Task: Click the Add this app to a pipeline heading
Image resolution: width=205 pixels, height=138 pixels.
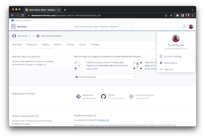Action: click(x=26, y=57)
